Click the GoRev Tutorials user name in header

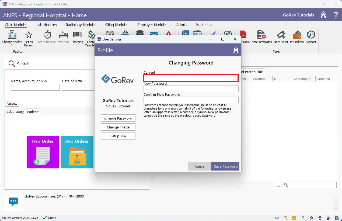coord(298,15)
